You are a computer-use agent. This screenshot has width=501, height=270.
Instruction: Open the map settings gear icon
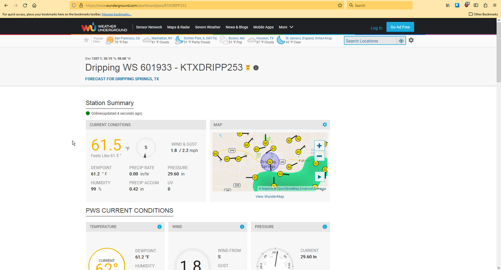pyautogui.click(x=324, y=125)
